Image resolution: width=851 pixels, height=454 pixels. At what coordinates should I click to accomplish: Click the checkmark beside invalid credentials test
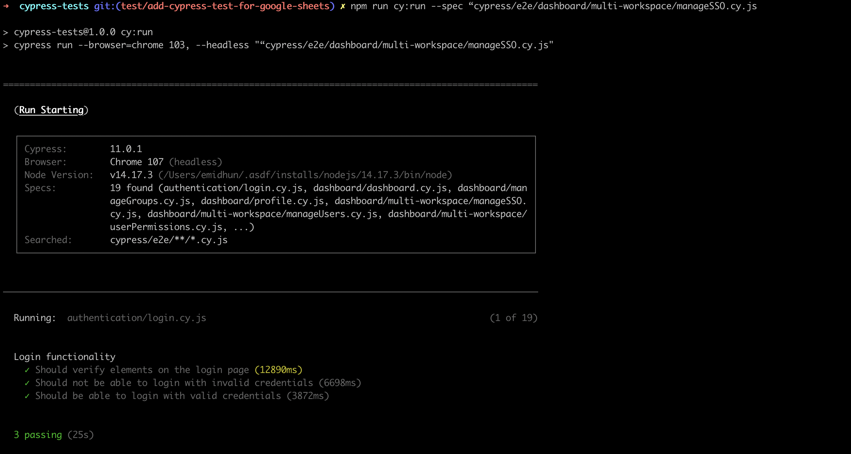27,383
